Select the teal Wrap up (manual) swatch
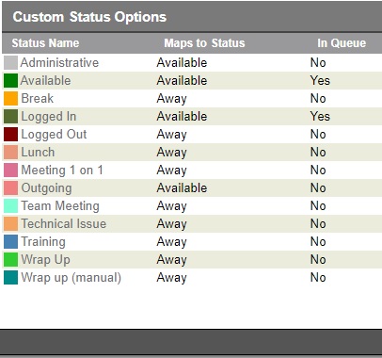The image size is (382, 358). pyautogui.click(x=10, y=277)
